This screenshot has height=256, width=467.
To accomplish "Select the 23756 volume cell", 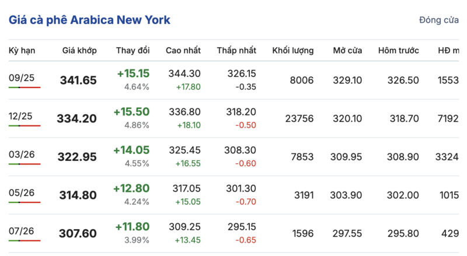I will point(299,118).
